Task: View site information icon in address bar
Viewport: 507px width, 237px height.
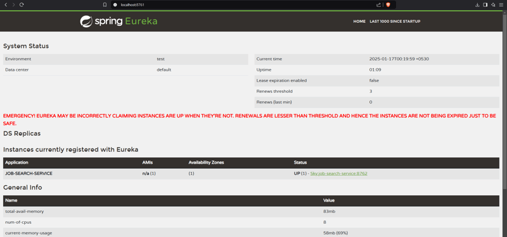Action: tap(115, 4)
